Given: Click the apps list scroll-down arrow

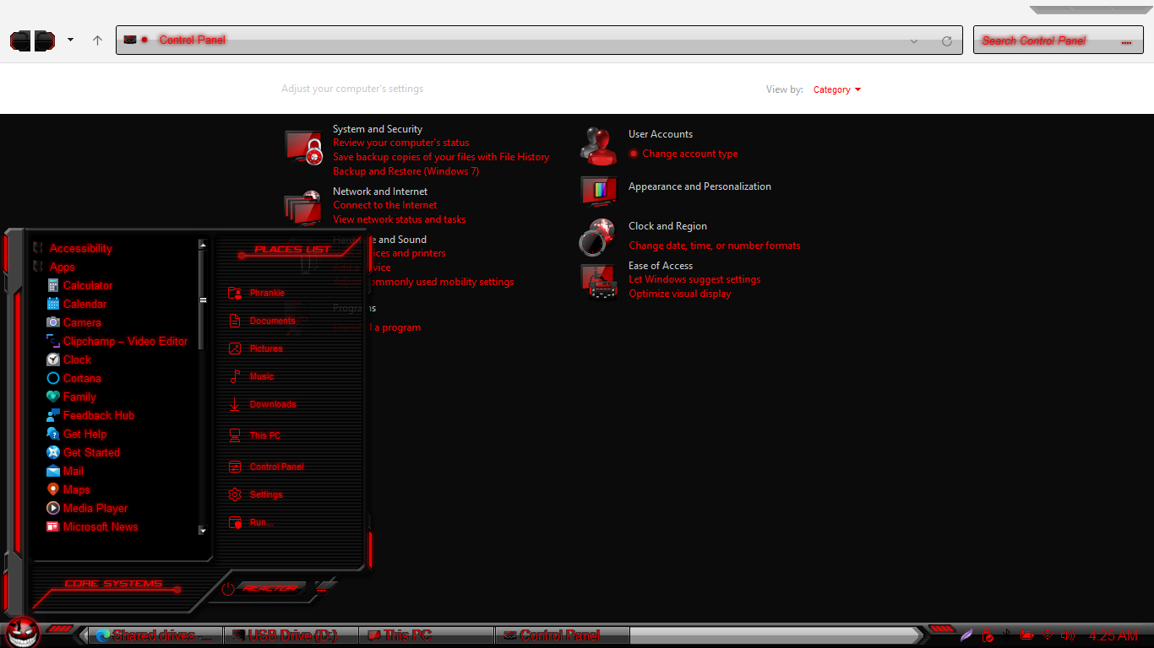Looking at the screenshot, I should tap(203, 530).
